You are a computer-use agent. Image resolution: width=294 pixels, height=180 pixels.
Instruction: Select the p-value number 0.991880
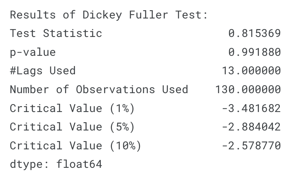coord(255,52)
